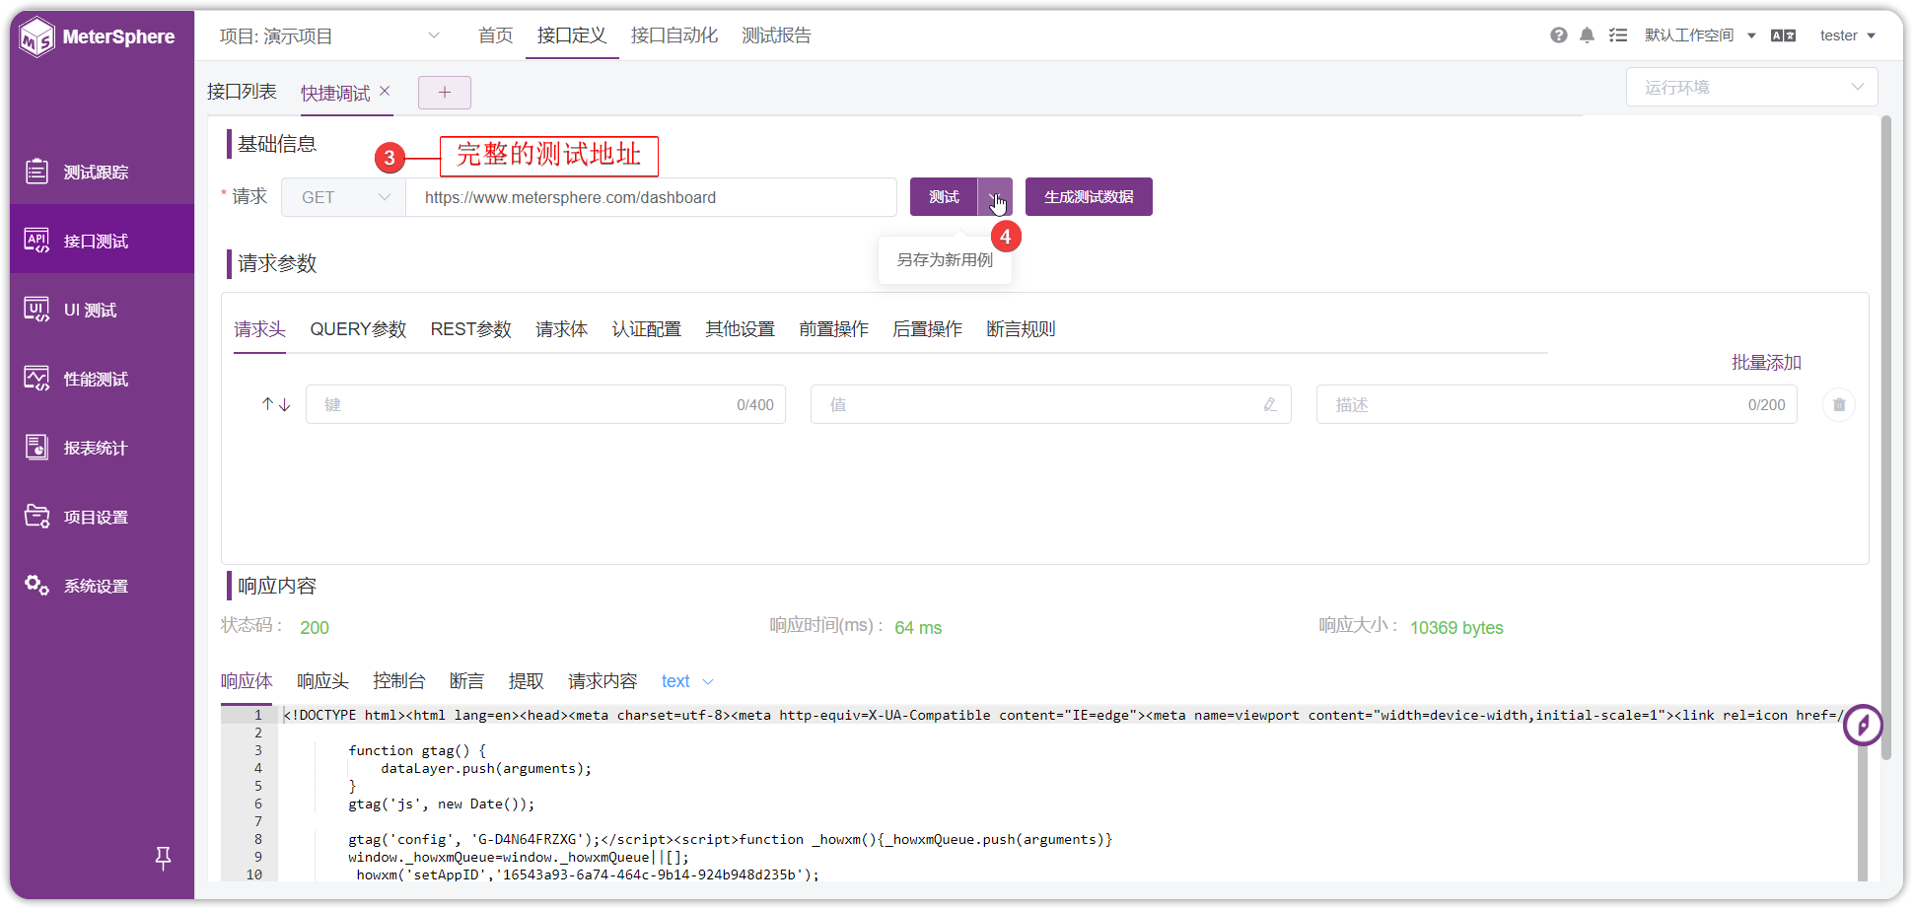Open the help question mark icon
This screenshot has width=1913, height=909.
tap(1559, 35)
